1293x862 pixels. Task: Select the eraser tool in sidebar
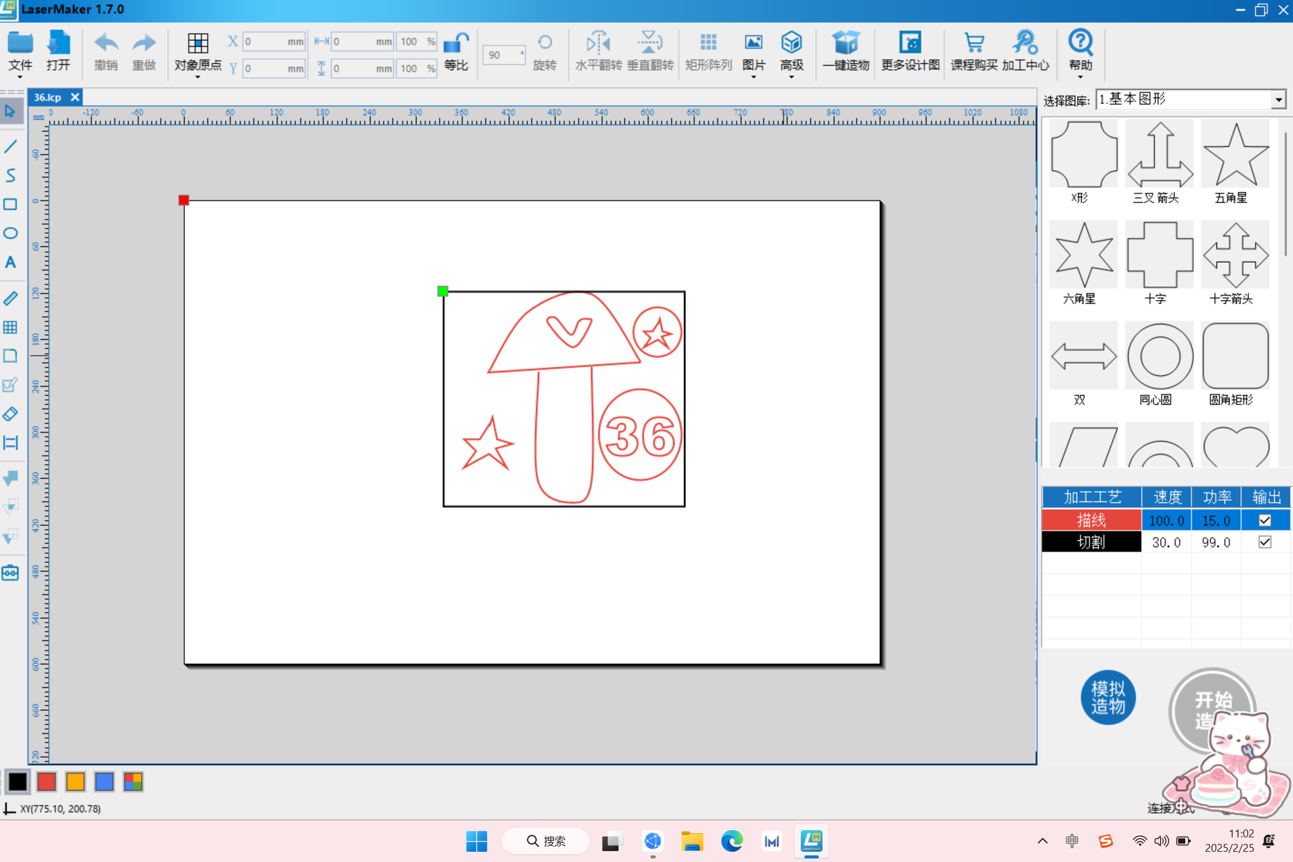click(x=10, y=414)
